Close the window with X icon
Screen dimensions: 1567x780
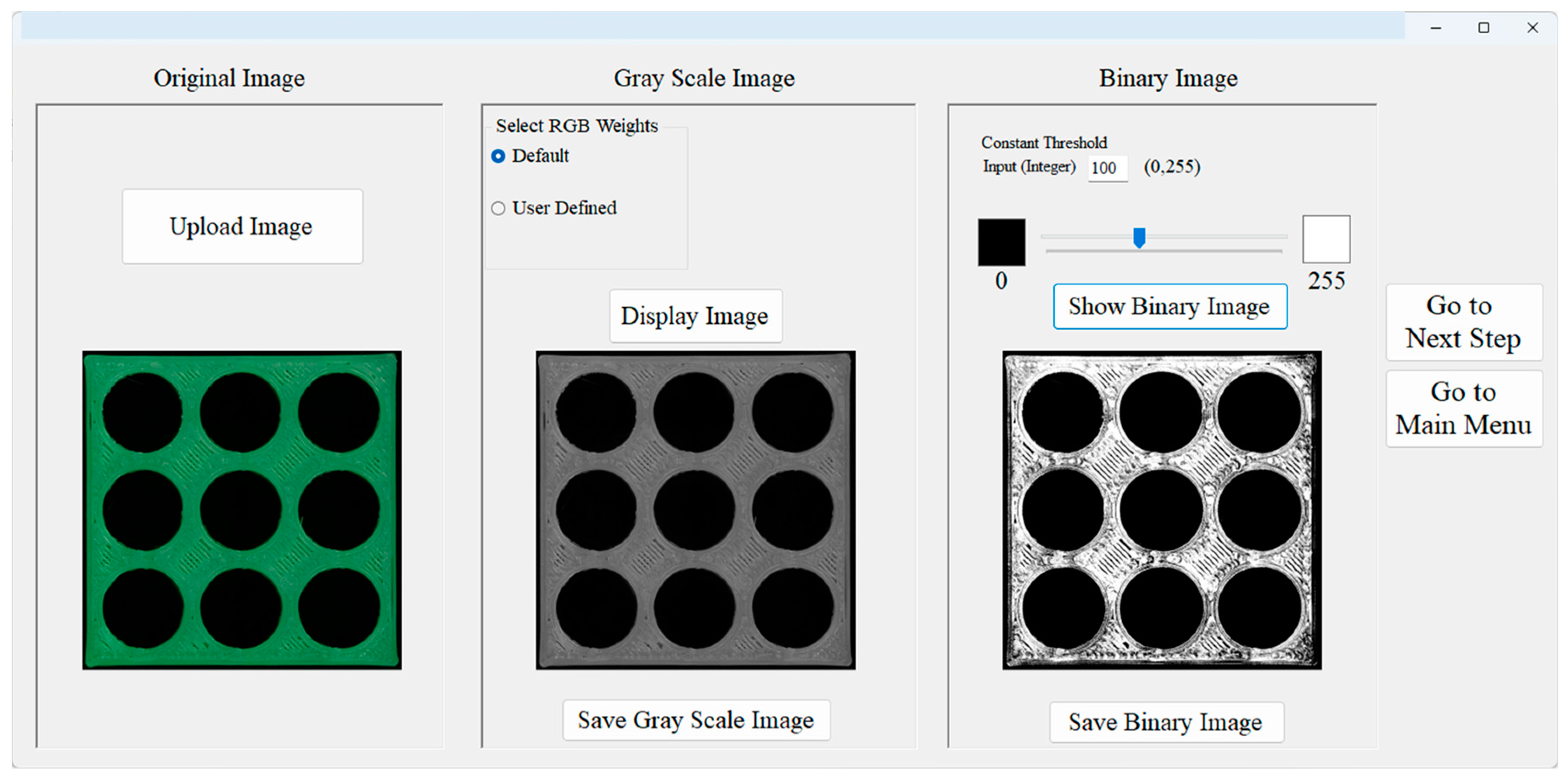[x=1532, y=28]
